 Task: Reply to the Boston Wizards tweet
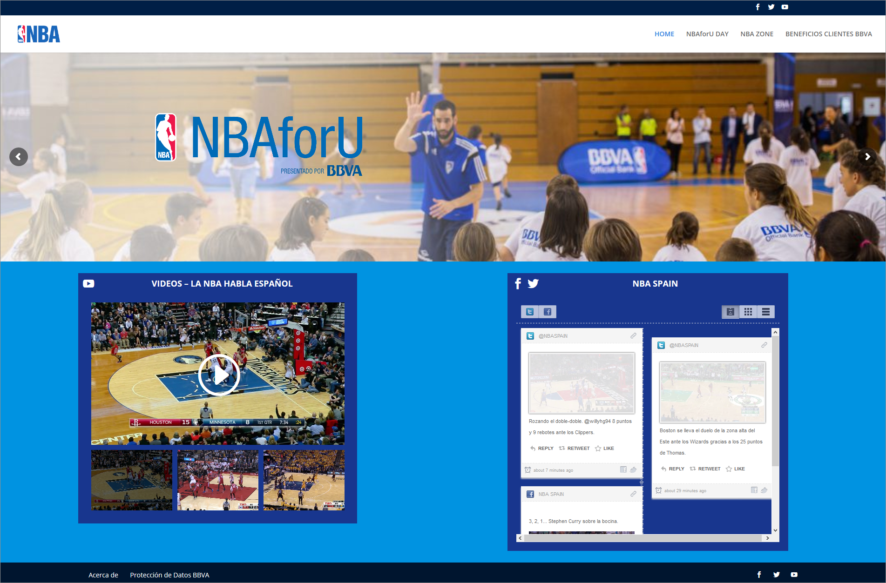(x=673, y=469)
